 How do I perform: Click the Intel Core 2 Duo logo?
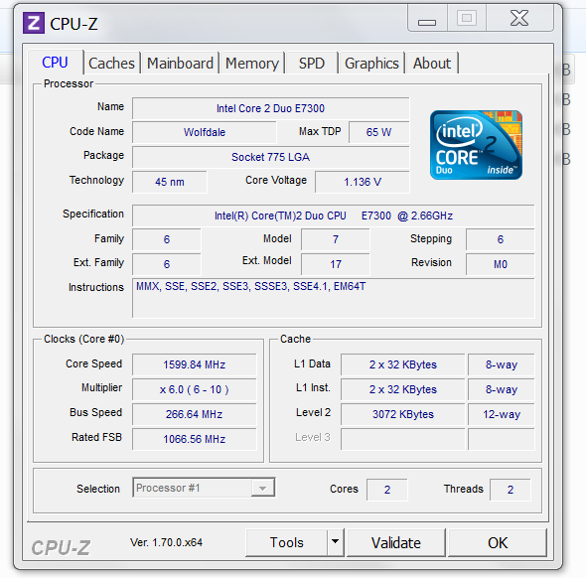(476, 145)
